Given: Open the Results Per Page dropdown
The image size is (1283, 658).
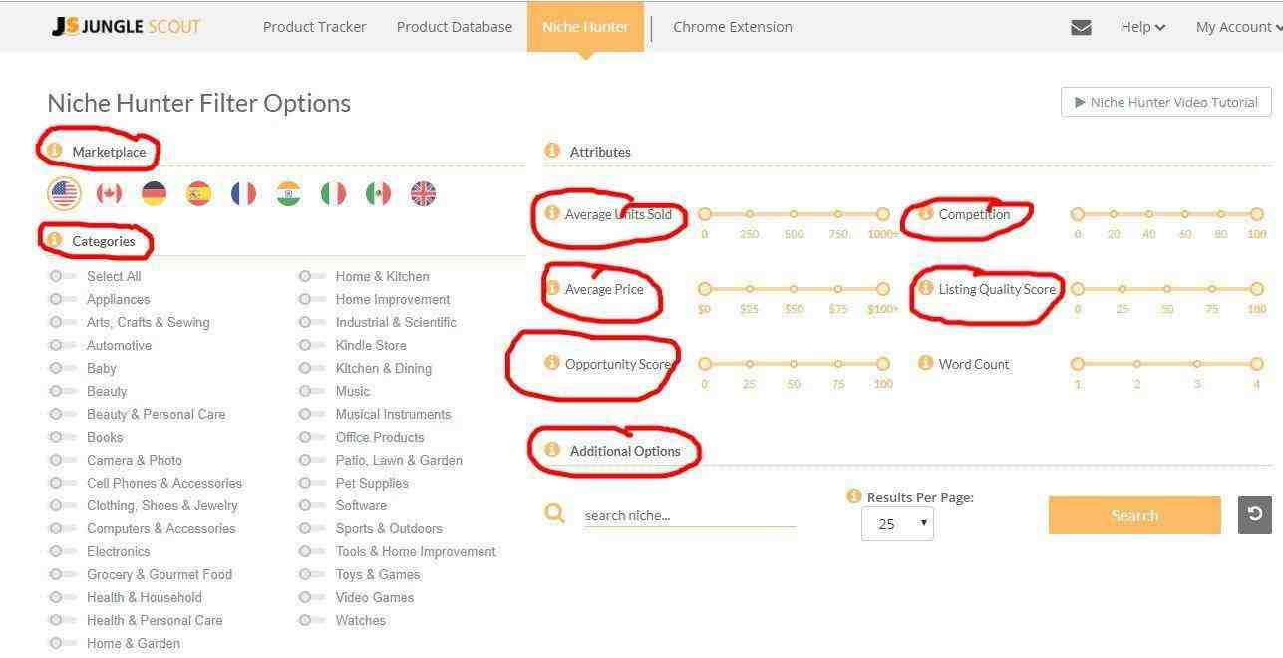Looking at the screenshot, I should click(x=897, y=523).
